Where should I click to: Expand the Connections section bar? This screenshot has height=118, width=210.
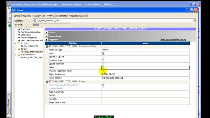(46, 36)
